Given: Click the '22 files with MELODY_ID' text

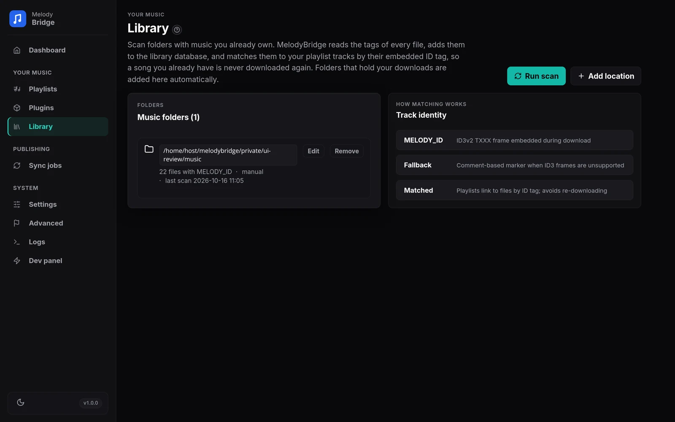Looking at the screenshot, I should click(x=196, y=172).
